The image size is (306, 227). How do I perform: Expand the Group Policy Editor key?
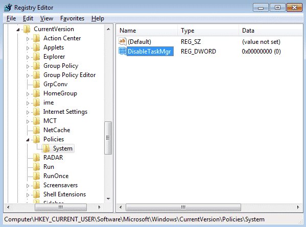tap(28, 75)
